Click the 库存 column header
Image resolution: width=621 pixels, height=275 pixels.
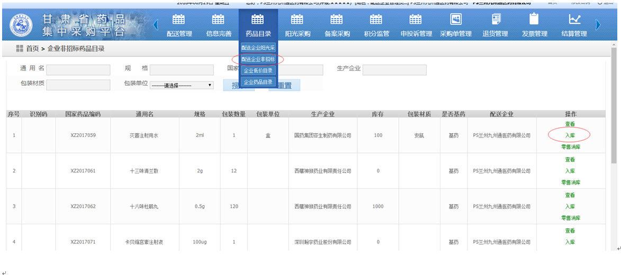click(x=378, y=114)
